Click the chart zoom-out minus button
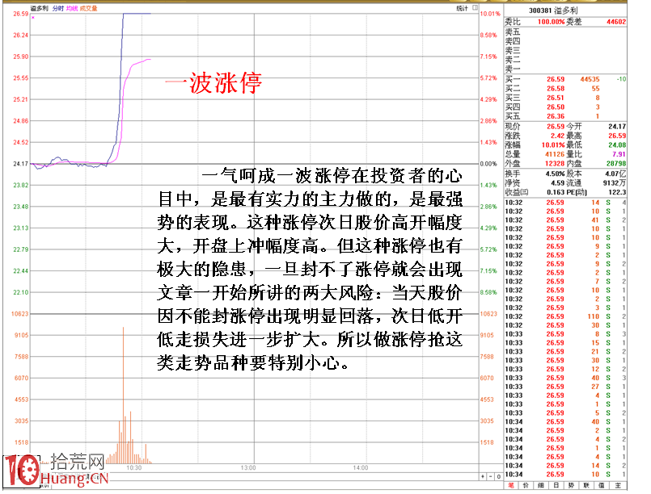Screen dimensions: 651x494 [x=490, y=476]
